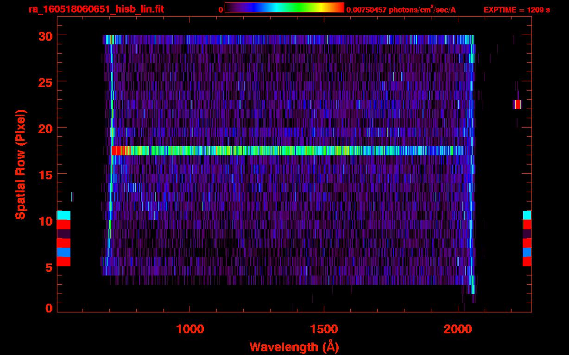
Task: Click the 15 spatial row tick label
Action: pos(45,174)
